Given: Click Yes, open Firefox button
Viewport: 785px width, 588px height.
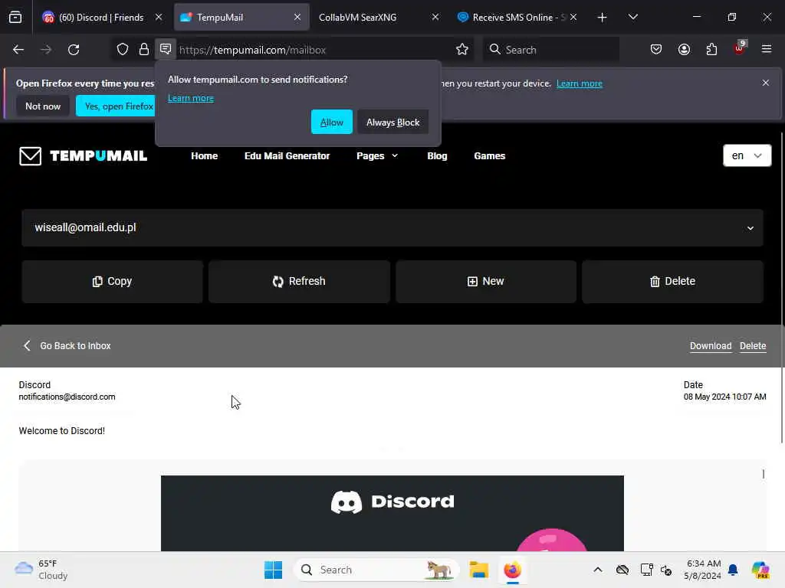Looking at the screenshot, I should click(x=117, y=106).
